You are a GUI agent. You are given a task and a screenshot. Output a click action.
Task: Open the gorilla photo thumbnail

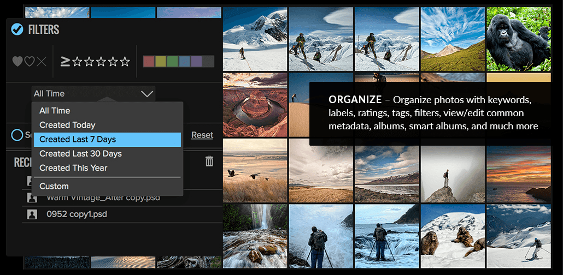(x=519, y=39)
